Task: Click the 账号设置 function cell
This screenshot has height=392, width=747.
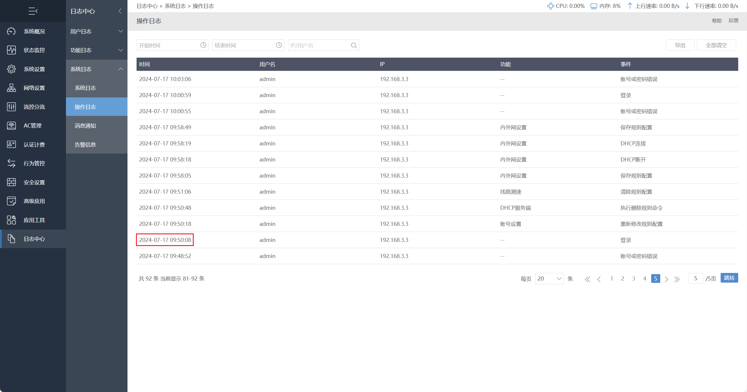Action: (511, 224)
